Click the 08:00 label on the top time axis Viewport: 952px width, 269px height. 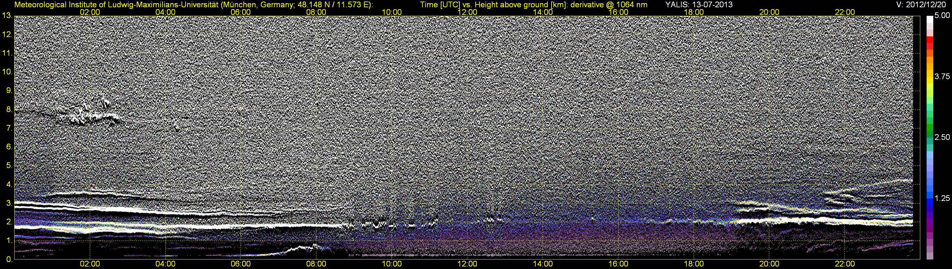click(x=316, y=12)
